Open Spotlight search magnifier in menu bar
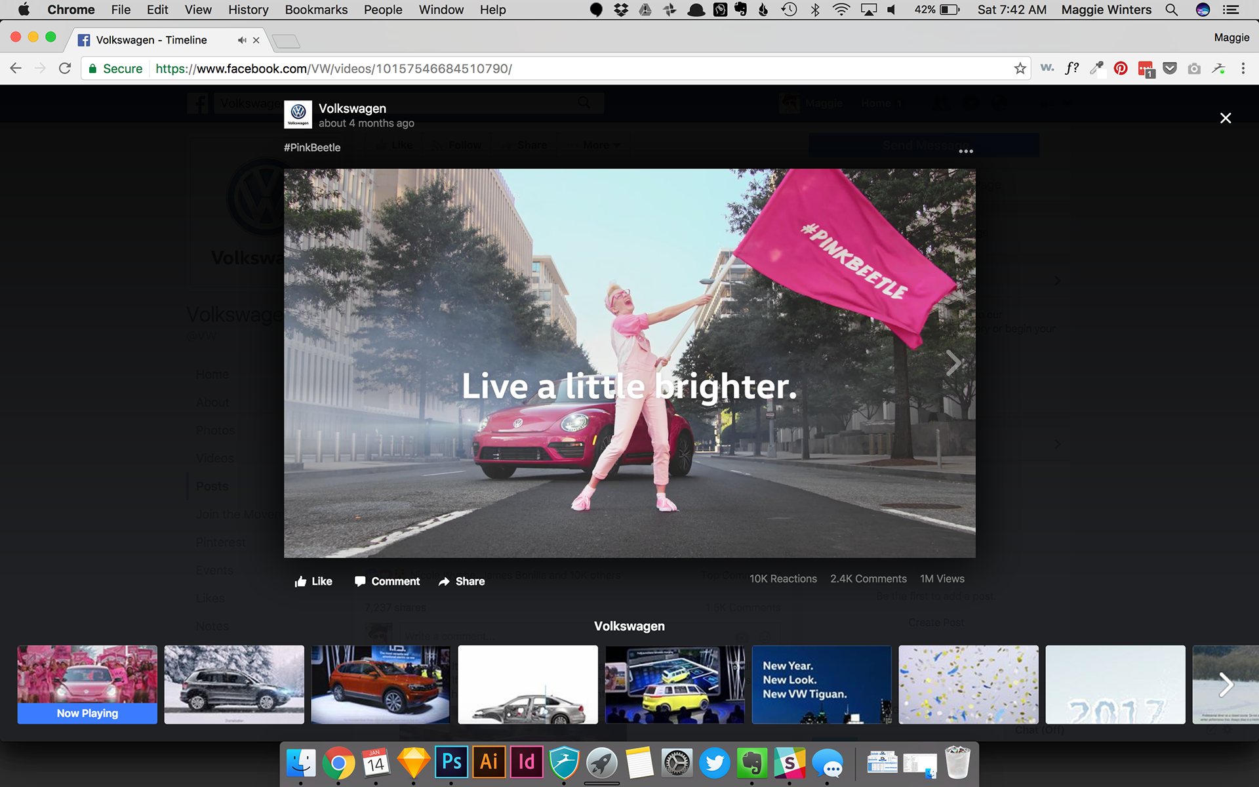Viewport: 1259px width, 787px height. click(x=1171, y=10)
